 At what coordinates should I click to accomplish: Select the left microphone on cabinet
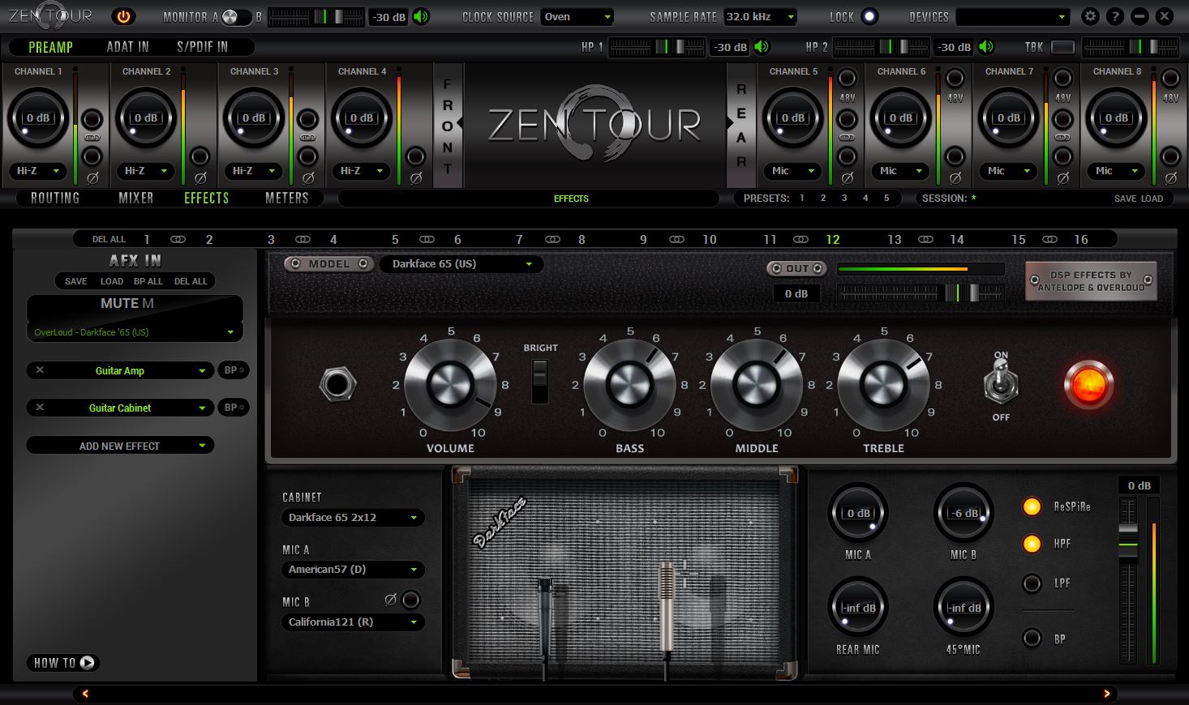click(545, 617)
